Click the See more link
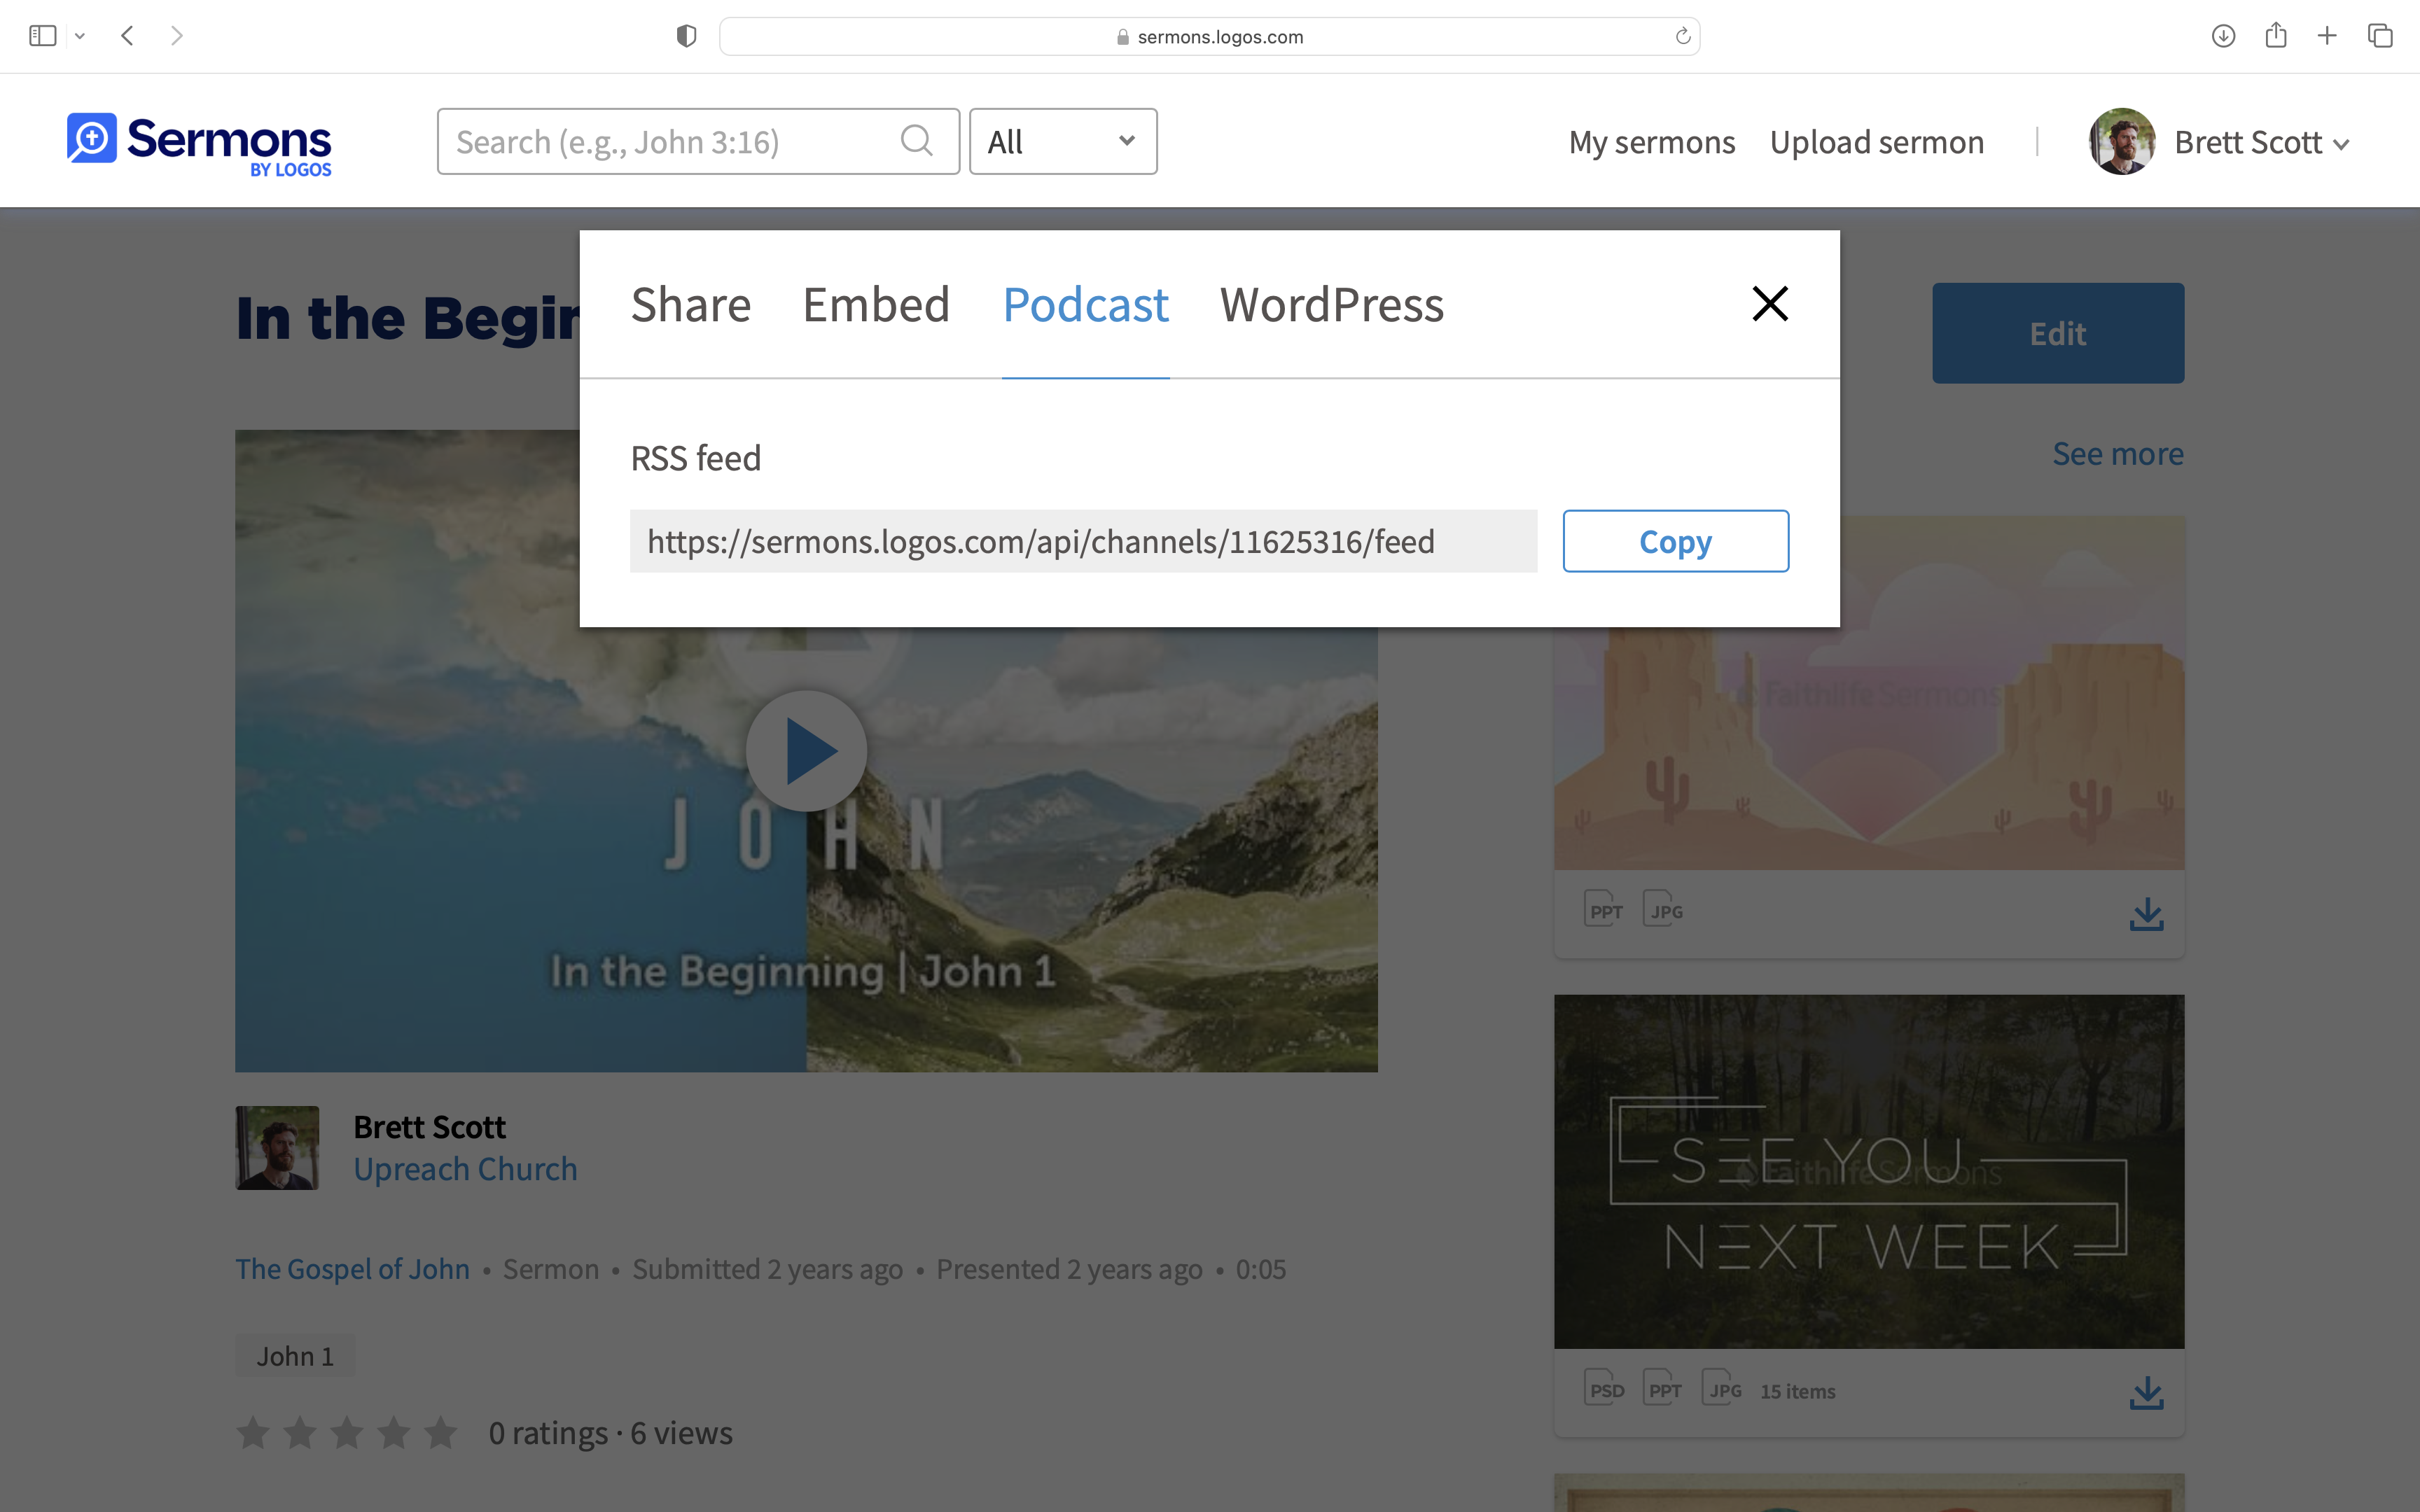This screenshot has height=1512, width=2420. 2118,454
